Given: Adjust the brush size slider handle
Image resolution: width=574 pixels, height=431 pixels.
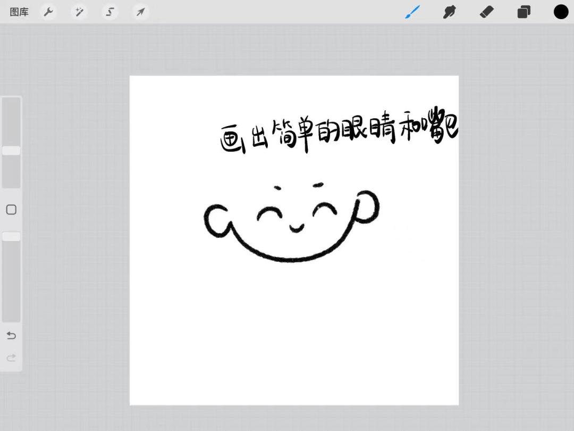Looking at the screenshot, I should (x=11, y=150).
